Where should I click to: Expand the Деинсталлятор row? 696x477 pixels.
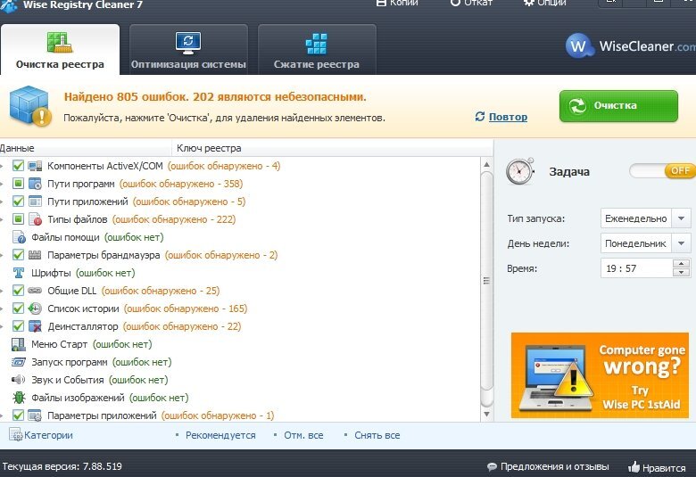2,326
